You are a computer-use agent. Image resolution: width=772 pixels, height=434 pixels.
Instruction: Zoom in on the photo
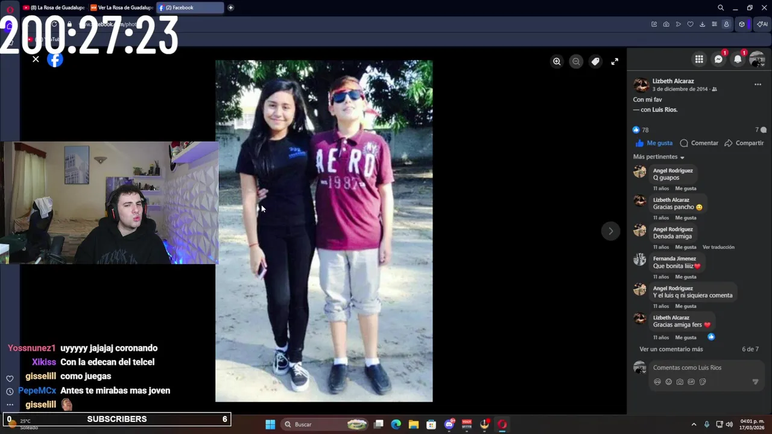(557, 61)
